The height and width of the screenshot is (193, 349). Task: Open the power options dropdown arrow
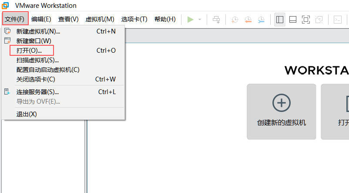coord(200,20)
